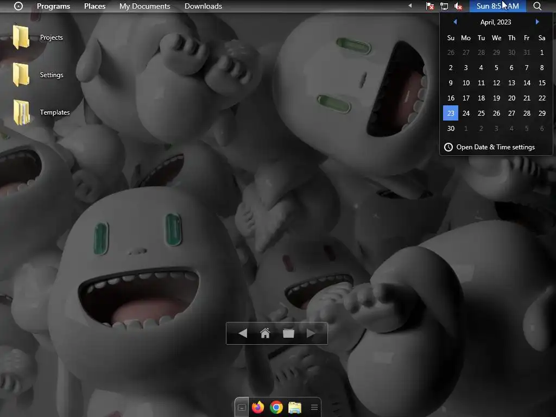Launch Firefox from the dock

[x=258, y=407]
